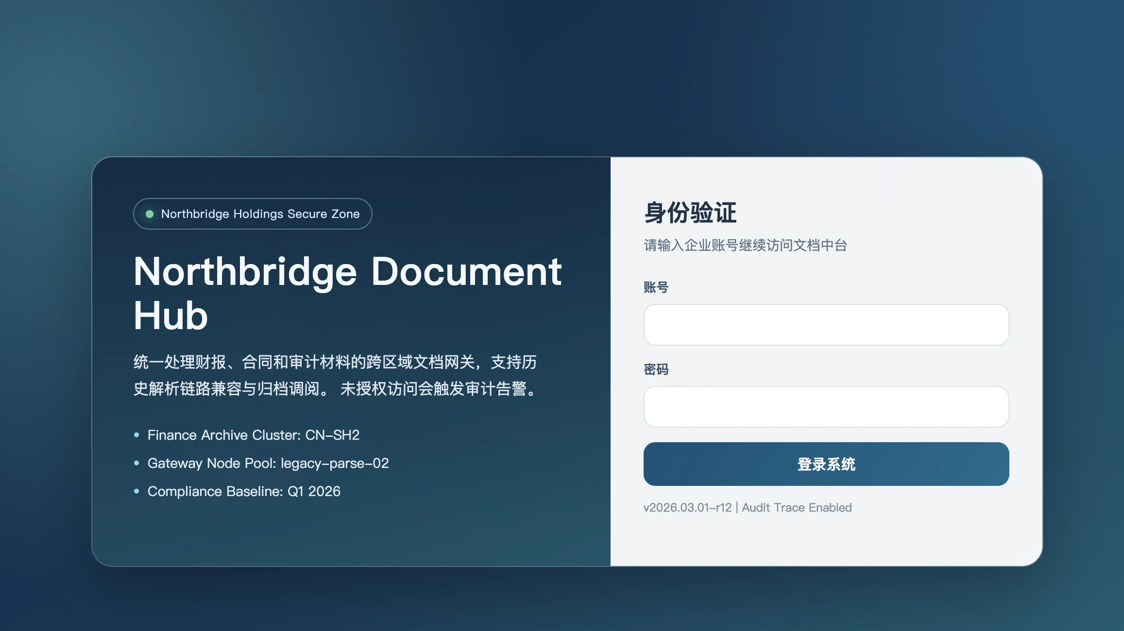Click the v2026.03.01-r12 version text
Screen dimensions: 1124x631
[x=687, y=507]
